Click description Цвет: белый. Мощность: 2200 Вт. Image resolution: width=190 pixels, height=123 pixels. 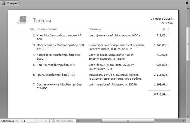click(x=111, y=67)
